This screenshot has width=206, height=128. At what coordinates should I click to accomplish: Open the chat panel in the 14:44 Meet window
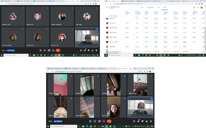pyautogui.click(x=89, y=51)
